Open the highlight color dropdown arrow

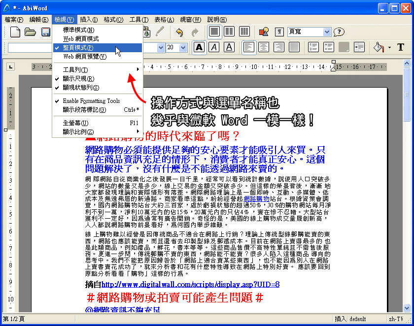[390, 48]
